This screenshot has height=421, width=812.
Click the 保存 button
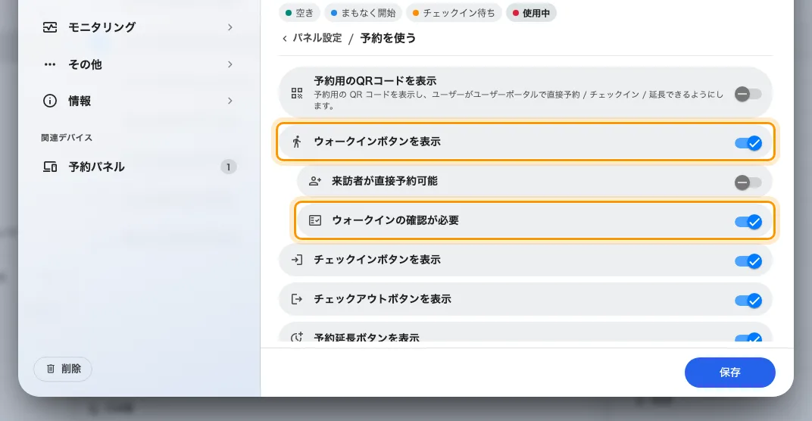pyautogui.click(x=729, y=373)
